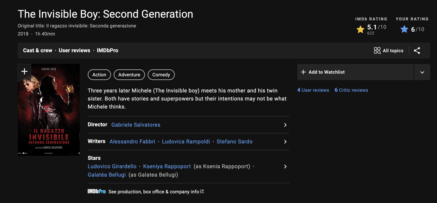Click the plus ribbon on the poster
Image resolution: width=437 pixels, height=203 pixels.
coord(24,71)
